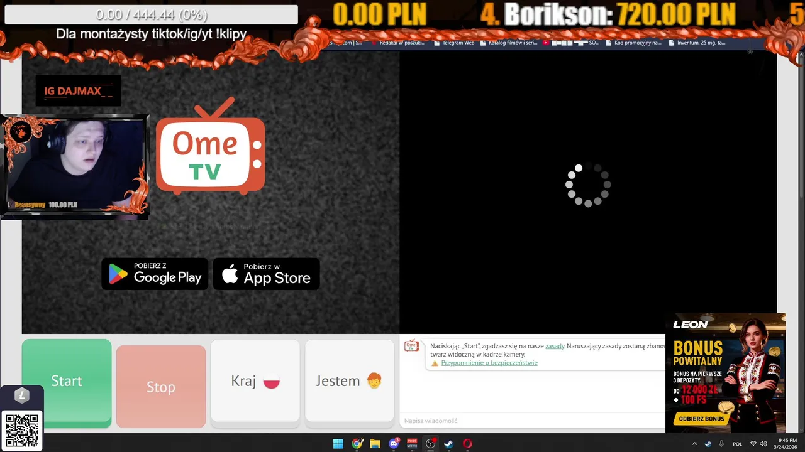Click the donation goal progress bar
The image size is (805, 452).
(x=151, y=14)
